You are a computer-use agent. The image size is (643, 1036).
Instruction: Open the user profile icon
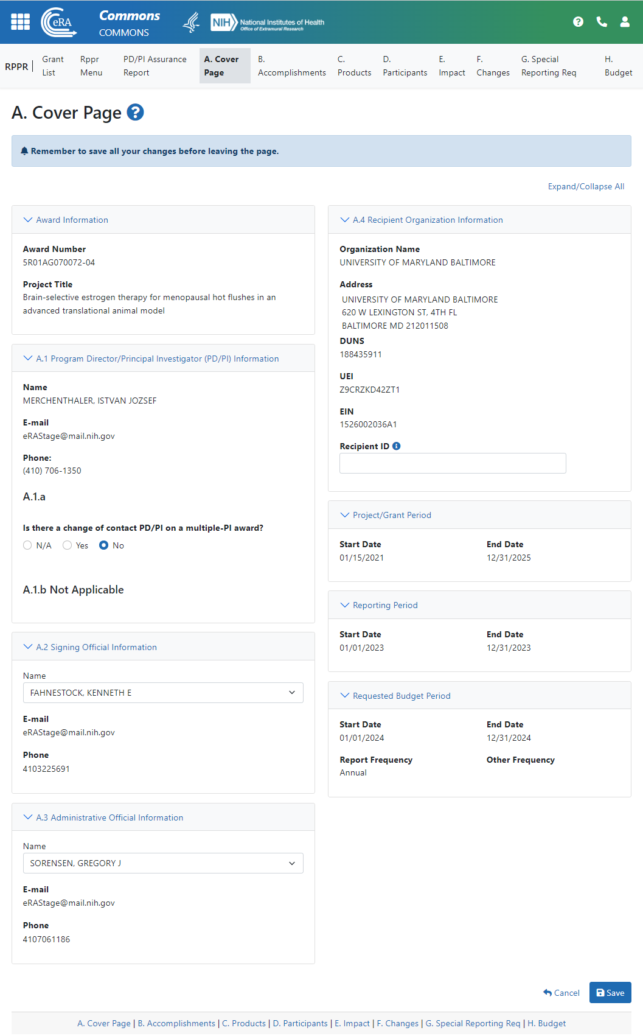(625, 22)
